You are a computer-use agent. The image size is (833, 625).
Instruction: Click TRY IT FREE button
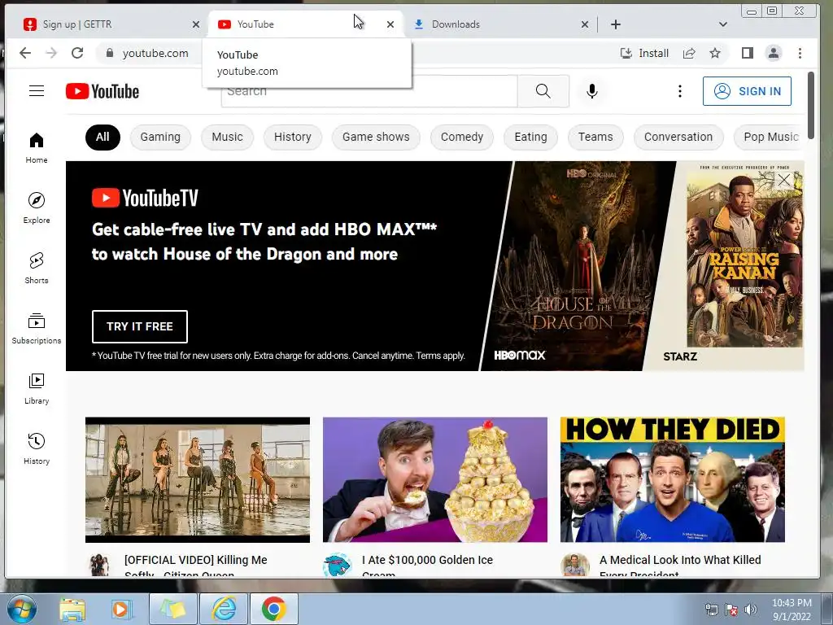140,326
